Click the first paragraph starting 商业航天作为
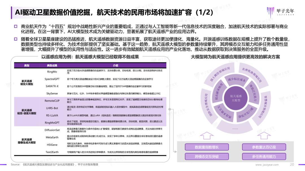This screenshot has width=305, height=171. pyautogui.click(x=154, y=29)
